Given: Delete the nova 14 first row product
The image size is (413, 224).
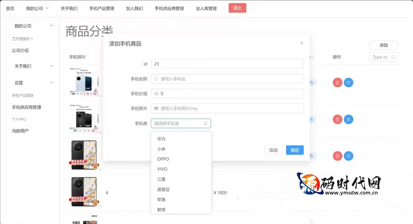Looking at the screenshot, I should pyautogui.click(x=338, y=82).
